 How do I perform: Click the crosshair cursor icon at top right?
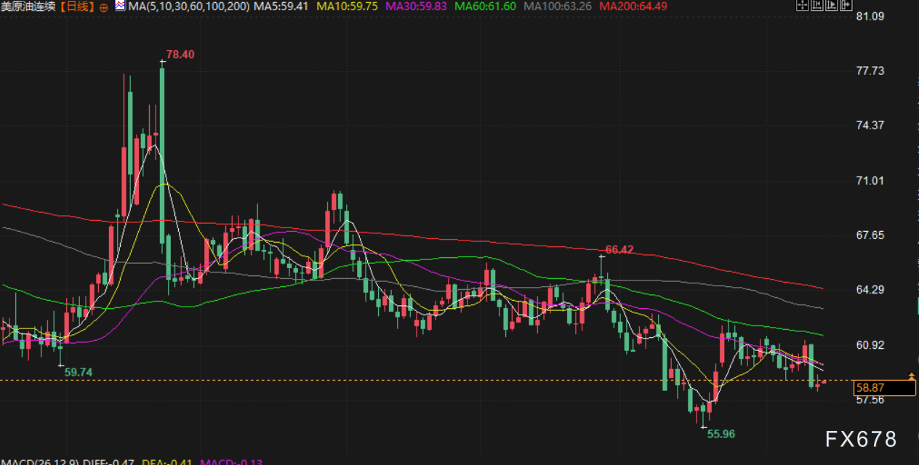tap(803, 5)
